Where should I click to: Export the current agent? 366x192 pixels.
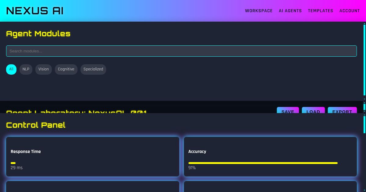[342, 112]
